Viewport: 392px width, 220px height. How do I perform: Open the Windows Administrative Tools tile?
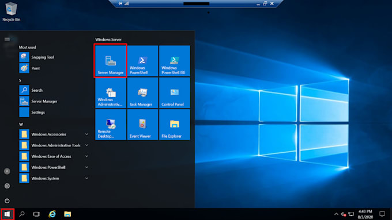(x=111, y=92)
